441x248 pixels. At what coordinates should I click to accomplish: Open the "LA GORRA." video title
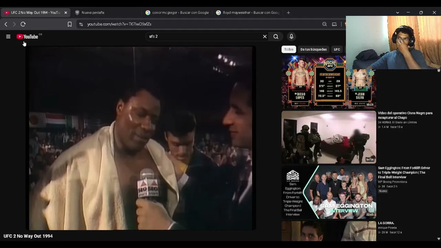click(x=386, y=223)
